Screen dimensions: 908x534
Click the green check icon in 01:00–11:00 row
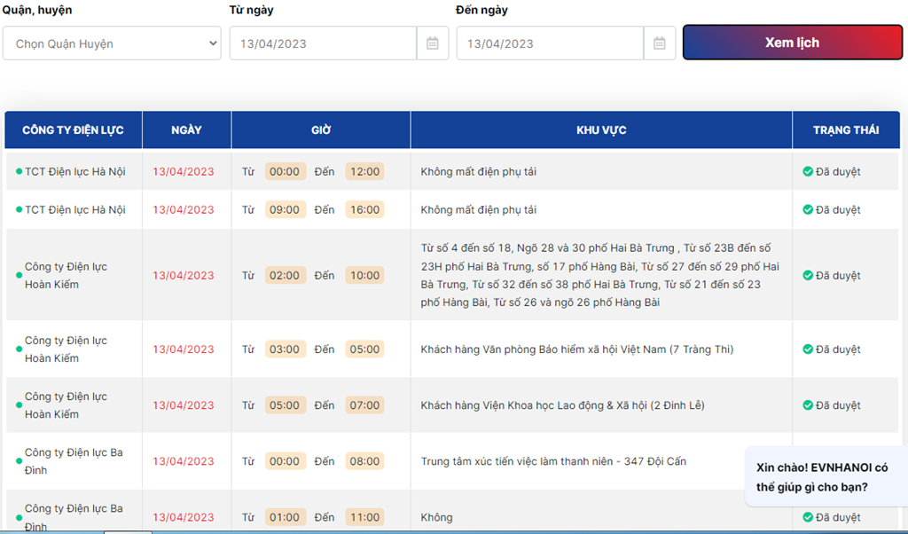coord(808,516)
